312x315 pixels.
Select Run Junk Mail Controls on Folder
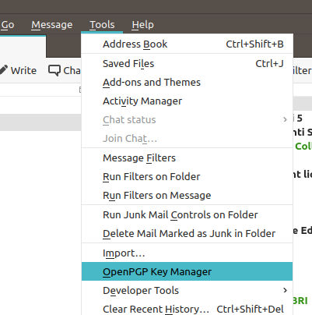coord(188,215)
